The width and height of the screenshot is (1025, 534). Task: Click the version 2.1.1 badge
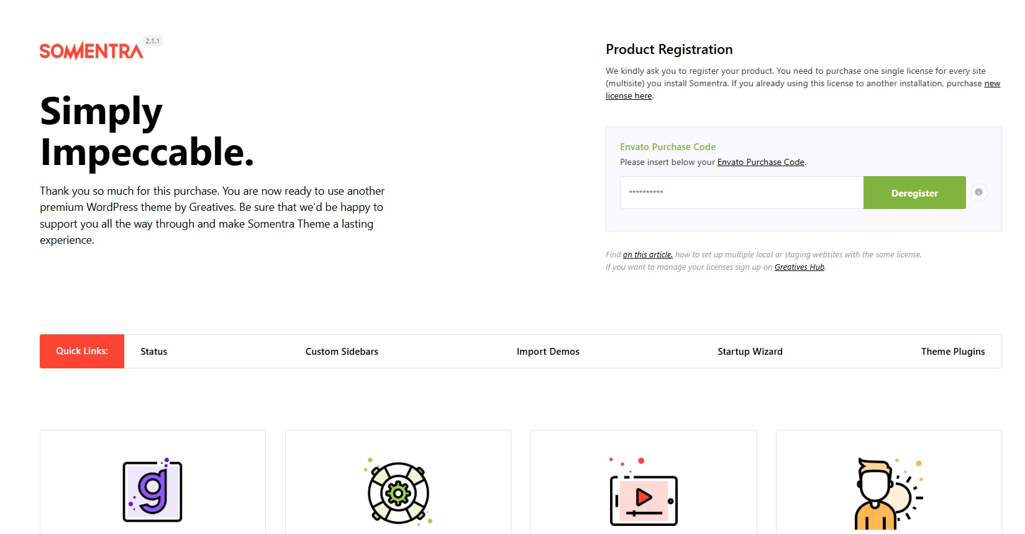[153, 41]
